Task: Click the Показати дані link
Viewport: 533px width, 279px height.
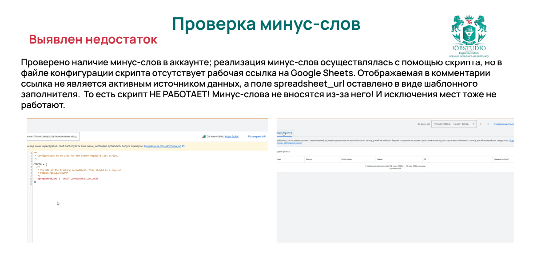Action: [504, 124]
